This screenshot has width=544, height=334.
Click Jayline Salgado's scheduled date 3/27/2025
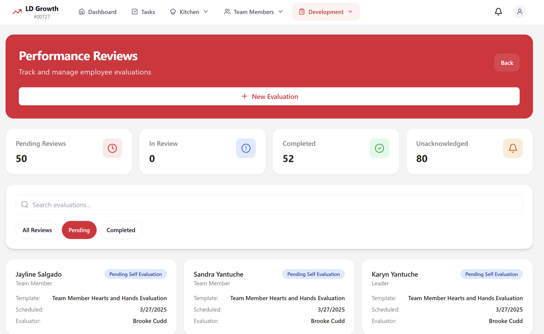[x=153, y=310]
